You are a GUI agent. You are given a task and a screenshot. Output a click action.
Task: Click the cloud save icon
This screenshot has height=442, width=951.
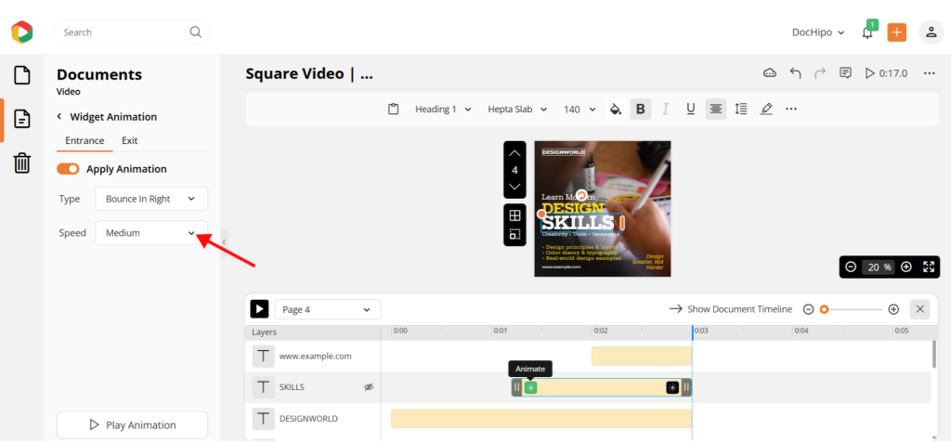click(x=770, y=73)
